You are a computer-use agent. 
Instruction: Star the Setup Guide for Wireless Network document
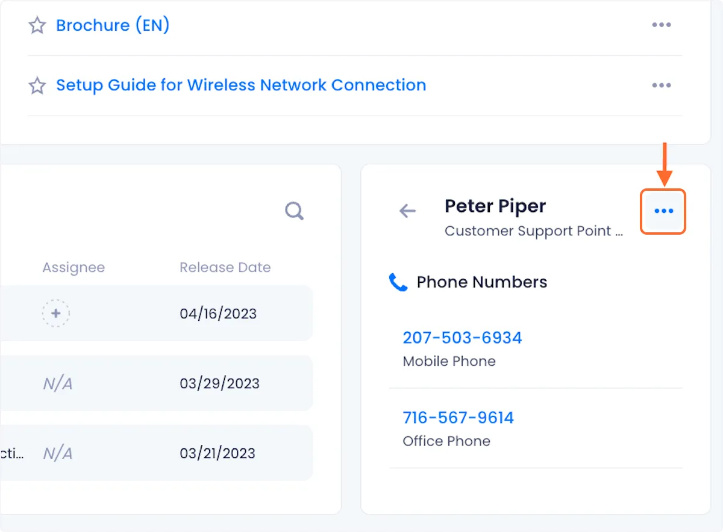pyautogui.click(x=37, y=85)
